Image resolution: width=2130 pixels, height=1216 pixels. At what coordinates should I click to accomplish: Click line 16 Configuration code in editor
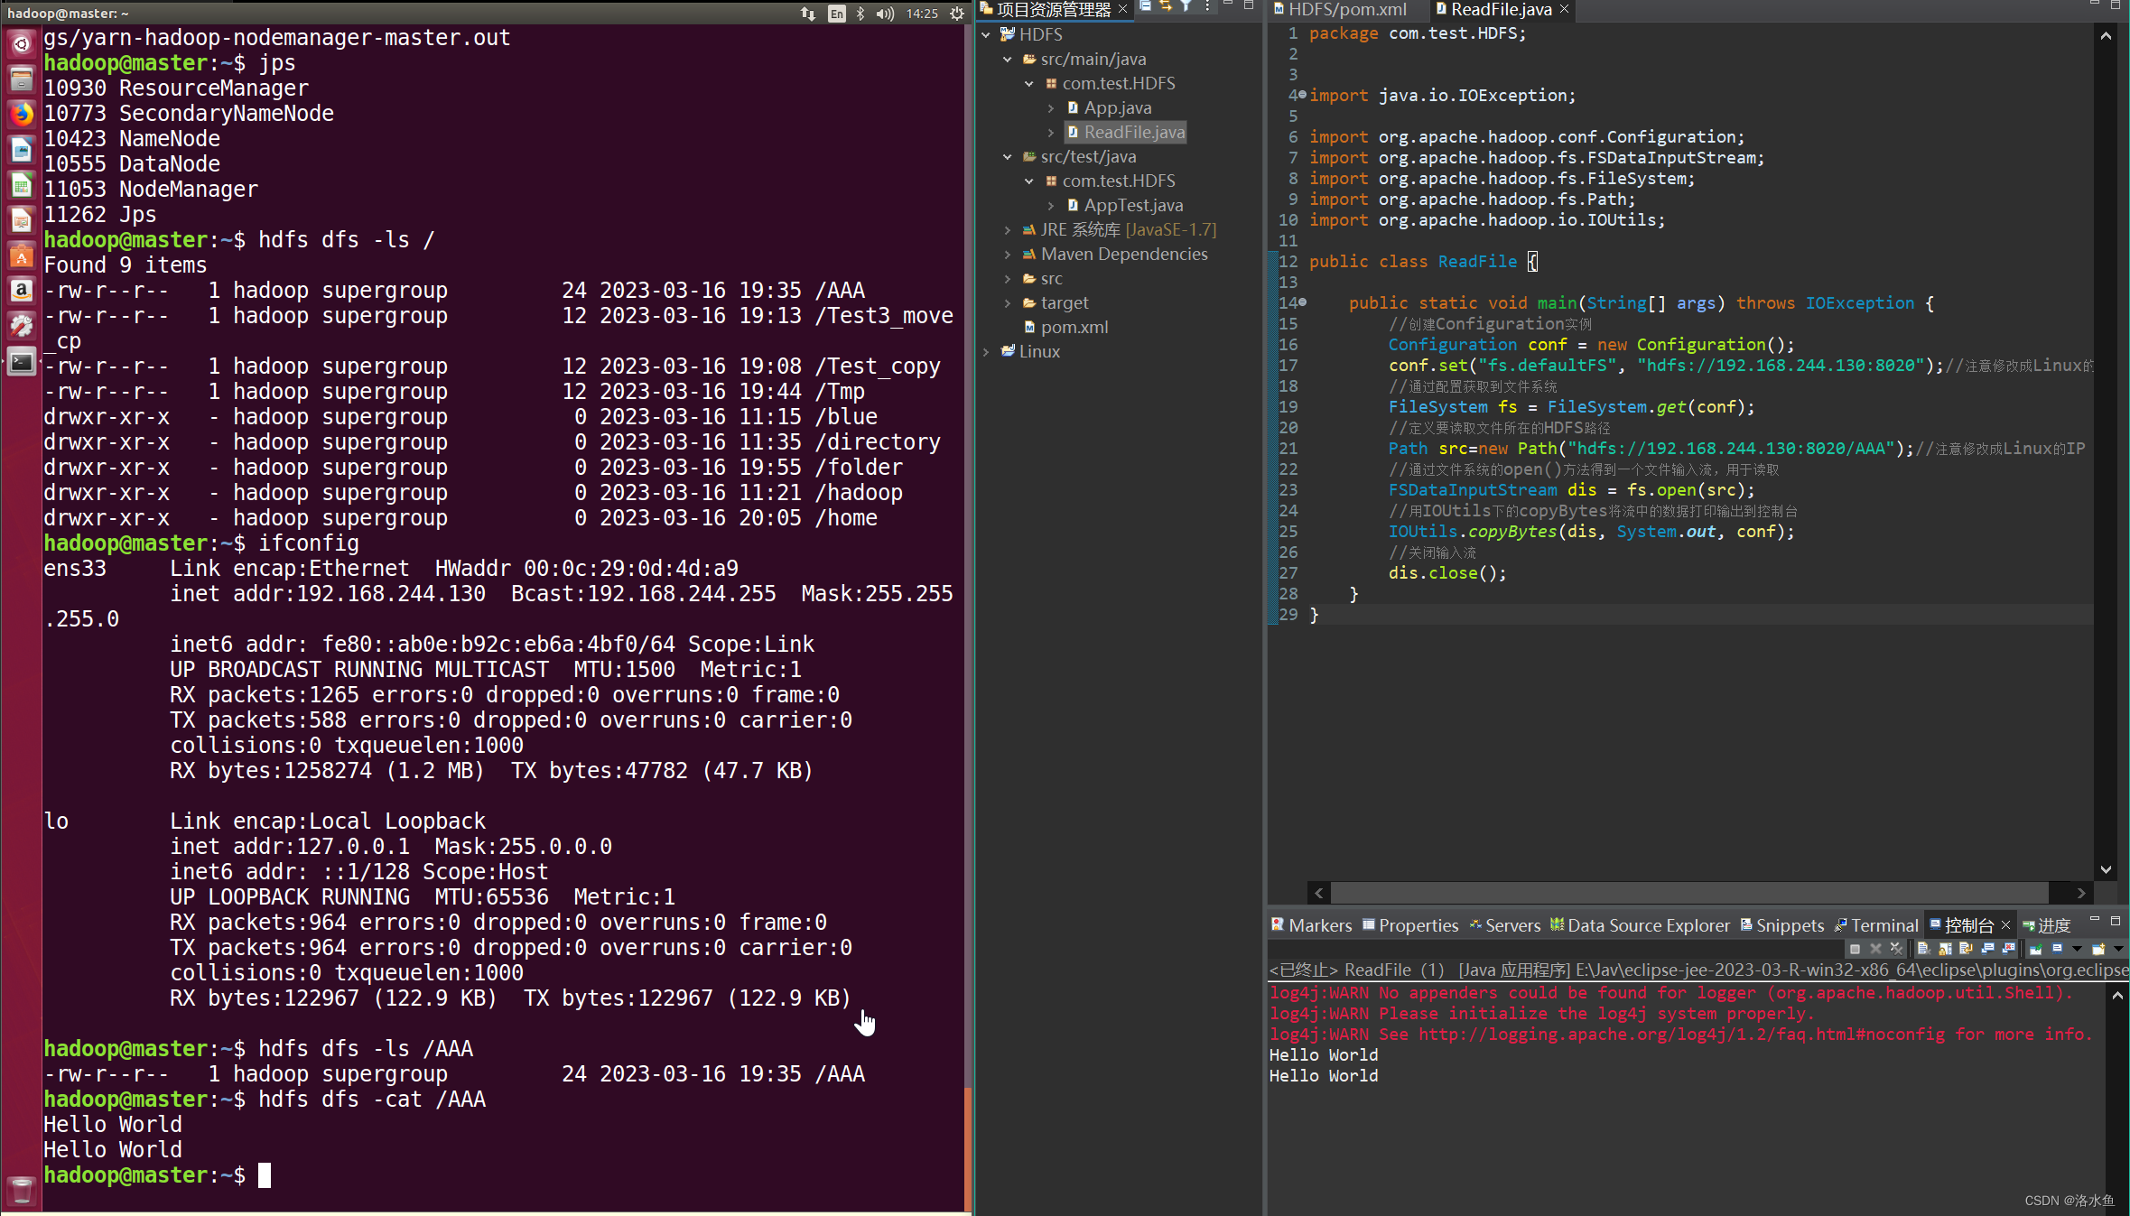click(1591, 345)
